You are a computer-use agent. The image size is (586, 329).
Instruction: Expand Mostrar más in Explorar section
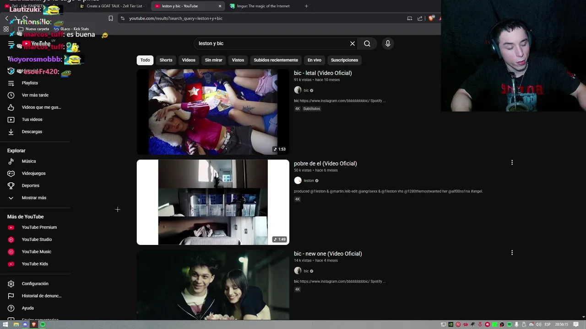(x=35, y=198)
